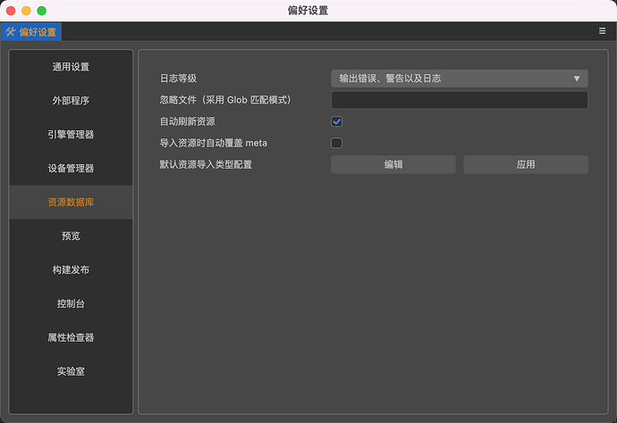Viewport: 617px width, 423px height.
Task: Click the 导入资源时自动覆盖 meta label
Action: click(214, 143)
